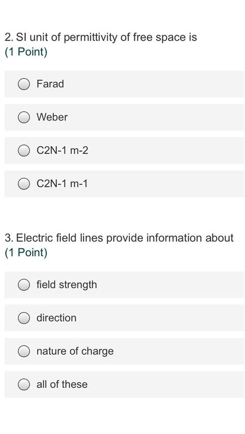The height and width of the screenshot is (434, 245).
Task: Mark the field strength radio button
Action: tap(24, 285)
